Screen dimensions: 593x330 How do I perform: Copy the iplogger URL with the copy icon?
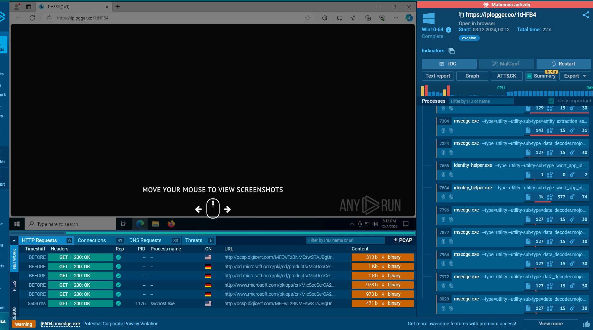click(461, 15)
